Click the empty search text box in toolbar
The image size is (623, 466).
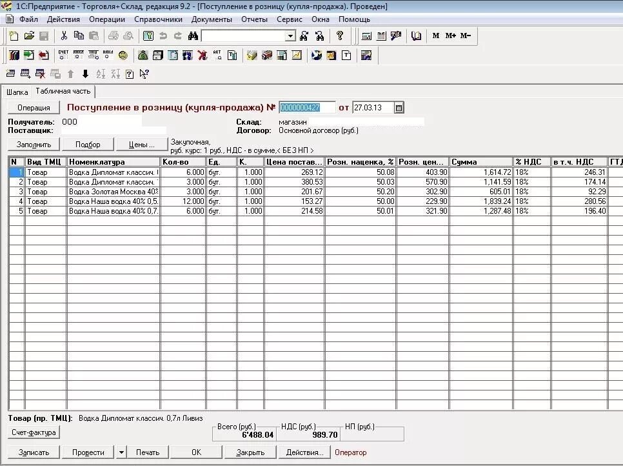244,36
